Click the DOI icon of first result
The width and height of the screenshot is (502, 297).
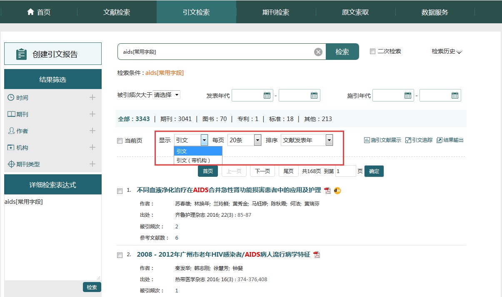click(x=337, y=191)
